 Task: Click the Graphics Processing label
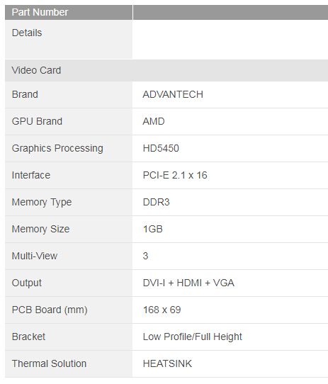pyautogui.click(x=57, y=148)
